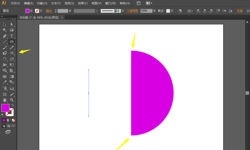Open the brush definition 基本 dropdown

(x=123, y=11)
